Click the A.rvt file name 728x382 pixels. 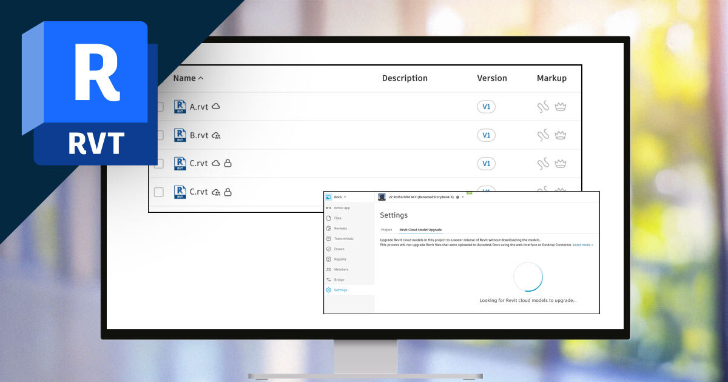[x=199, y=107]
